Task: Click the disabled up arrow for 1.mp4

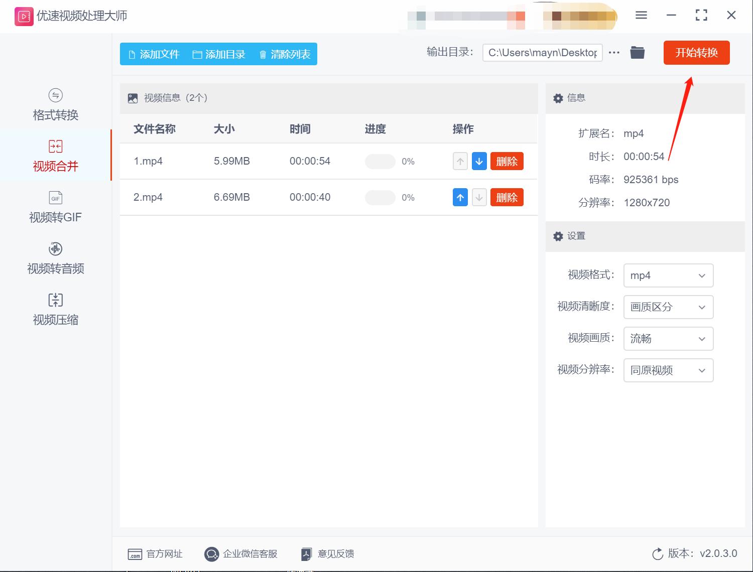Action: (x=460, y=161)
